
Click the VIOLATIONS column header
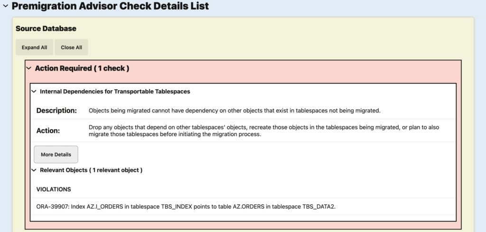54,189
